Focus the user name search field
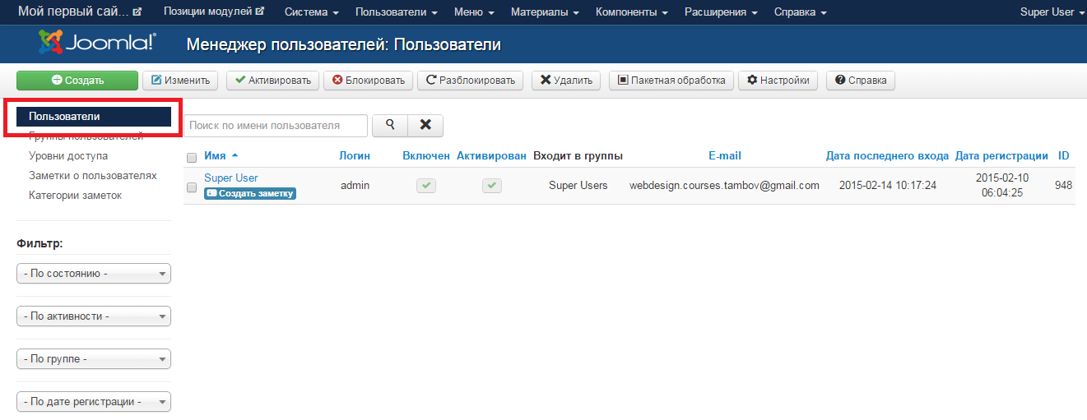This screenshot has width=1087, height=420. pyautogui.click(x=275, y=125)
